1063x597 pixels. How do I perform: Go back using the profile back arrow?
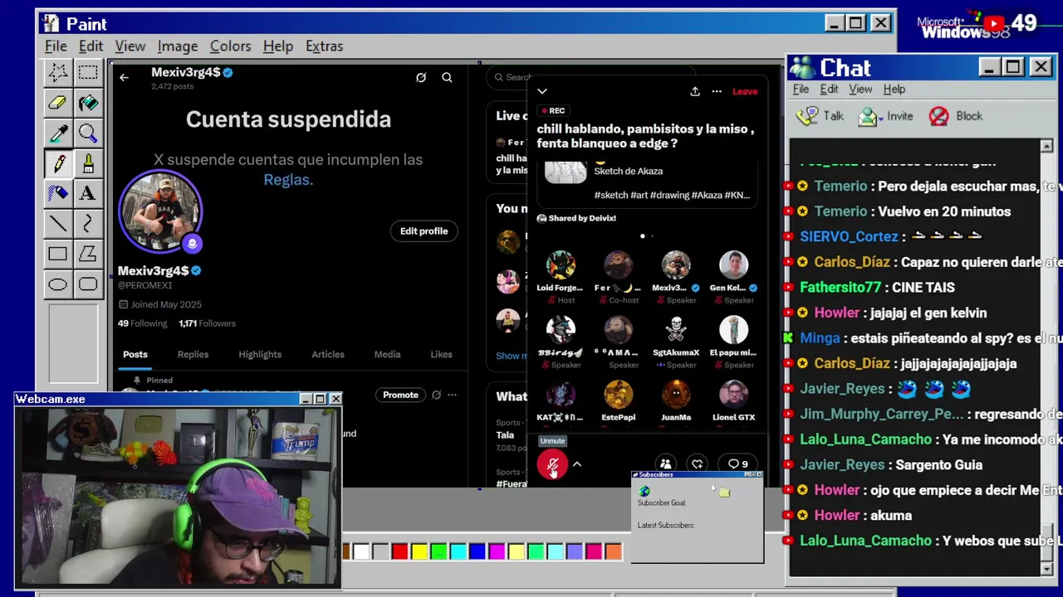point(124,77)
